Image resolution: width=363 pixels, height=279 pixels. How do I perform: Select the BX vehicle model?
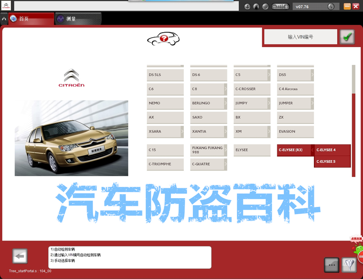252,117
